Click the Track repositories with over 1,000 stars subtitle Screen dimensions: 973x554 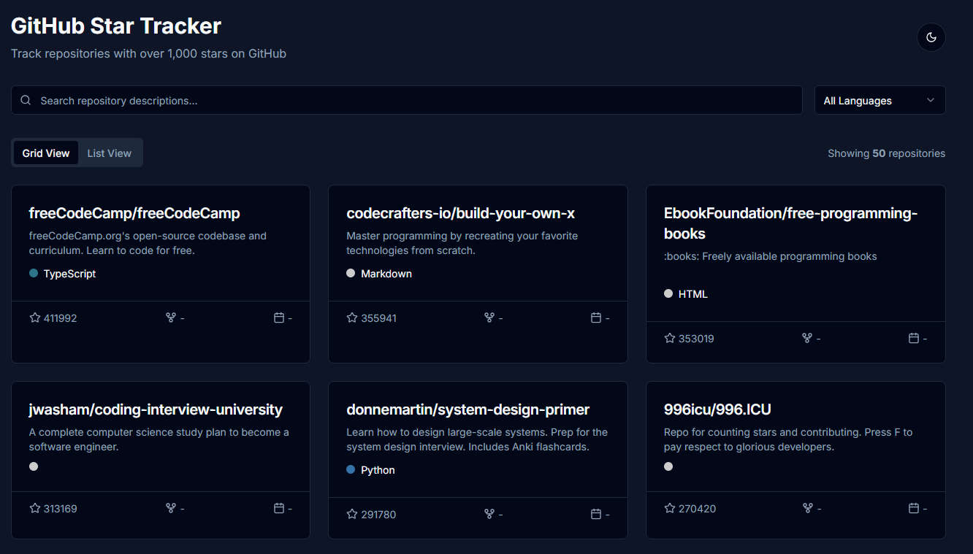pyautogui.click(x=148, y=53)
